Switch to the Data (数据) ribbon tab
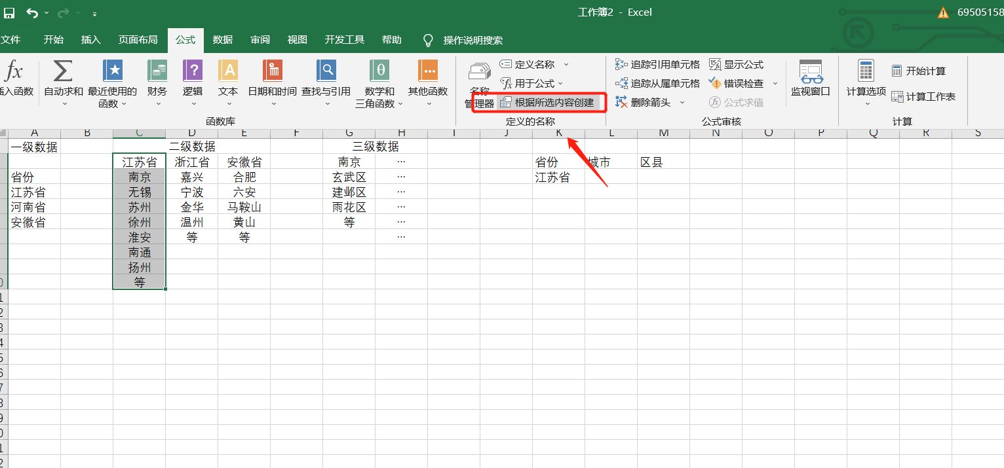This screenshot has width=1004, height=468. coord(222,39)
